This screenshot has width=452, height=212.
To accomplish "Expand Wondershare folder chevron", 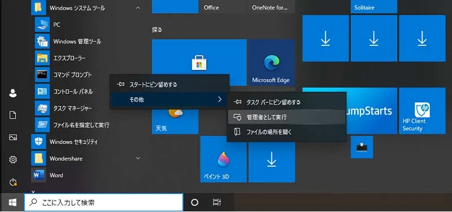I will coord(138,158).
